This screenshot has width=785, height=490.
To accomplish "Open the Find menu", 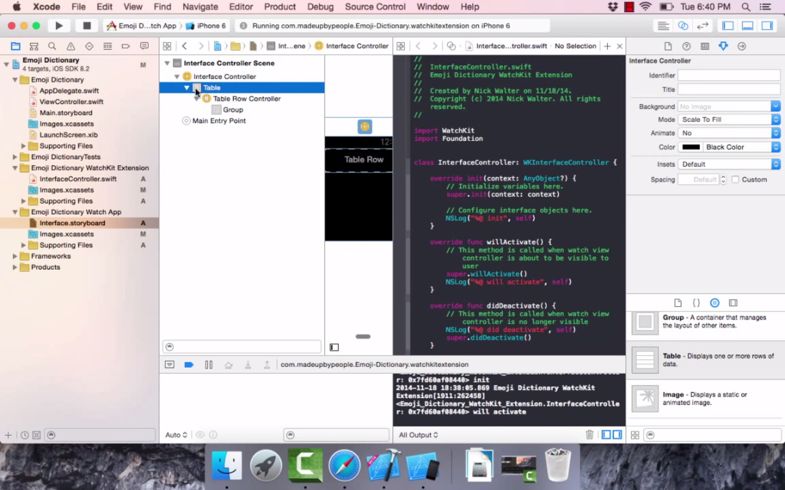I will [162, 7].
